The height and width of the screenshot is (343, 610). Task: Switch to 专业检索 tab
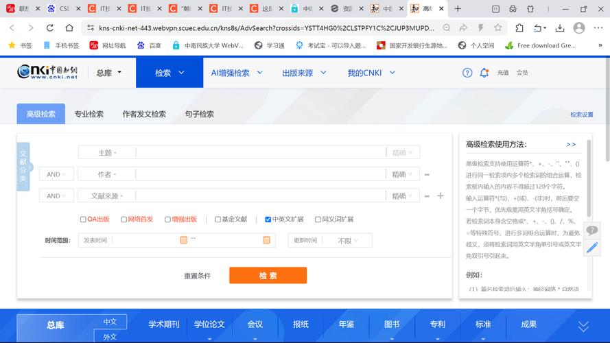[x=89, y=114]
